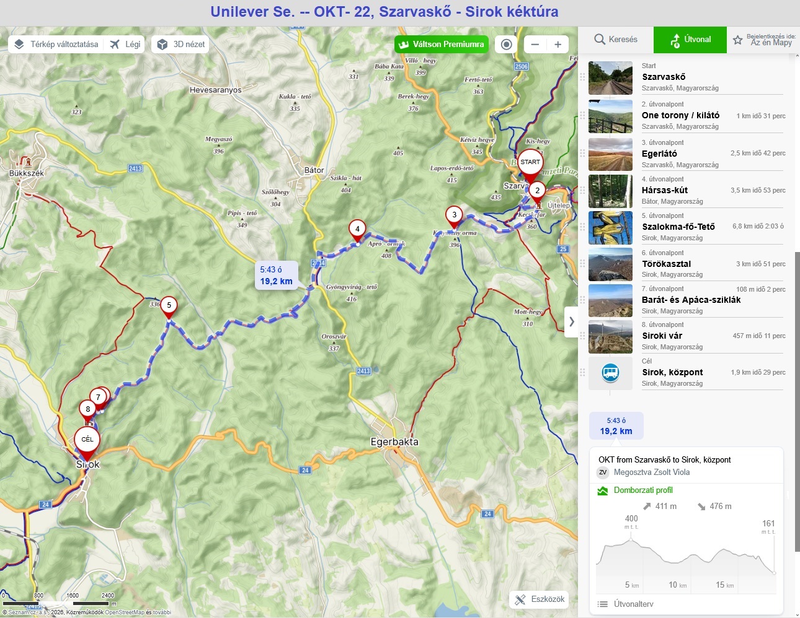The height and width of the screenshot is (618, 800).
Task: Center map on my location icon
Action: pos(507,45)
